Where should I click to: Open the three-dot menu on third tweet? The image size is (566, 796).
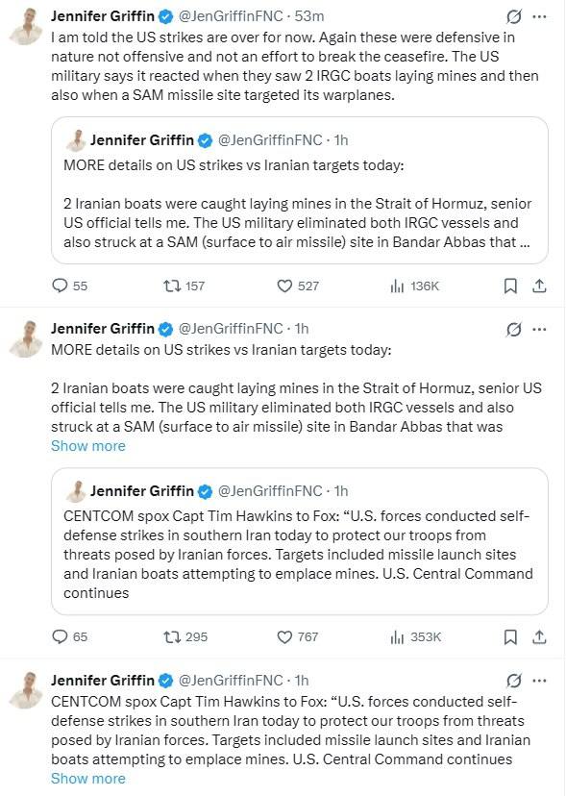[539, 681]
